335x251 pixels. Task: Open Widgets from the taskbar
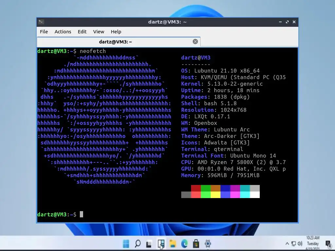[161, 243]
